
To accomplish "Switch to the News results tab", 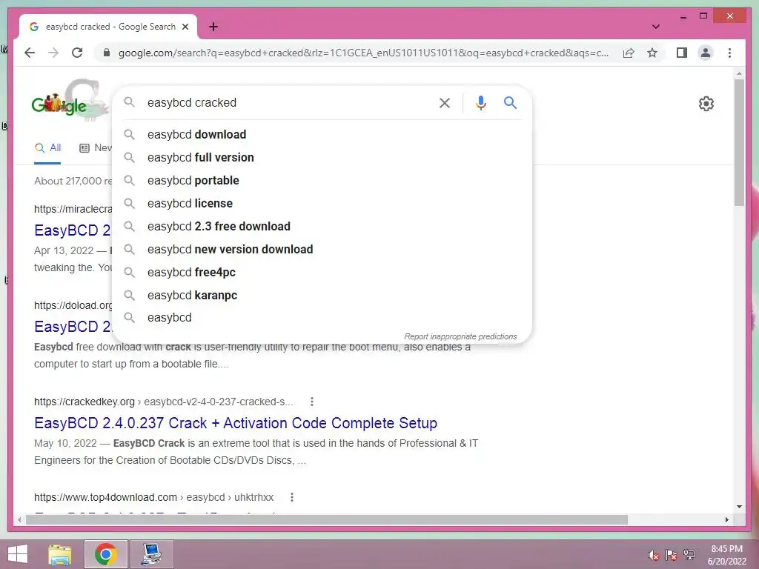I will (96, 148).
